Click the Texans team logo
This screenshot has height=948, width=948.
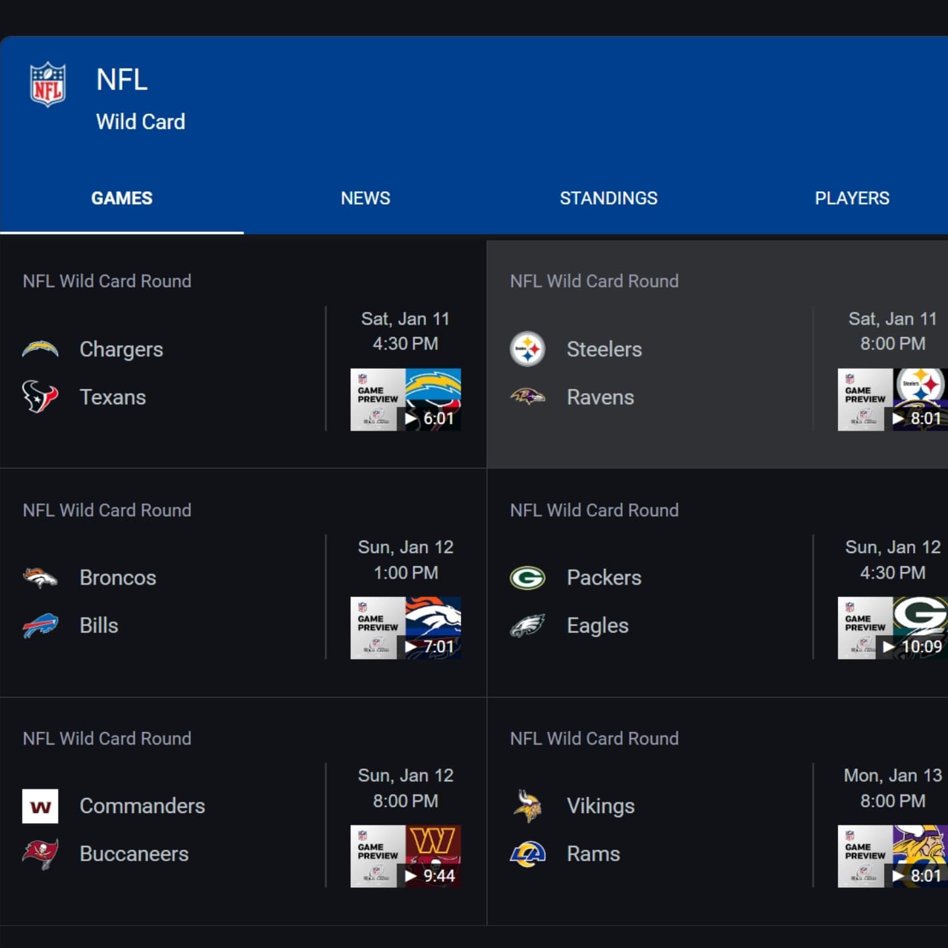coord(40,397)
